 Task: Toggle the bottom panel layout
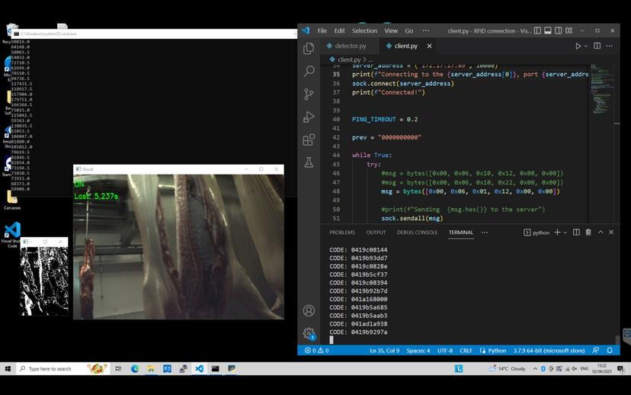click(x=548, y=31)
